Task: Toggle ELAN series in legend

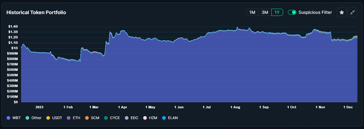Action: (x=170, y=118)
